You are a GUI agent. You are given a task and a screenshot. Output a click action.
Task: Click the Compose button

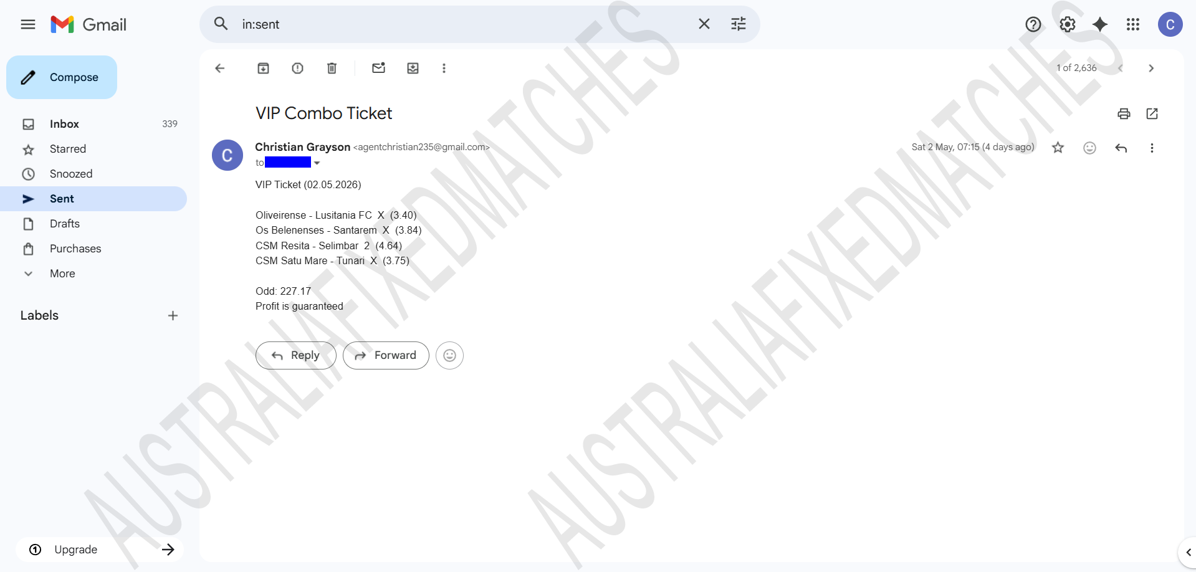pyautogui.click(x=62, y=77)
